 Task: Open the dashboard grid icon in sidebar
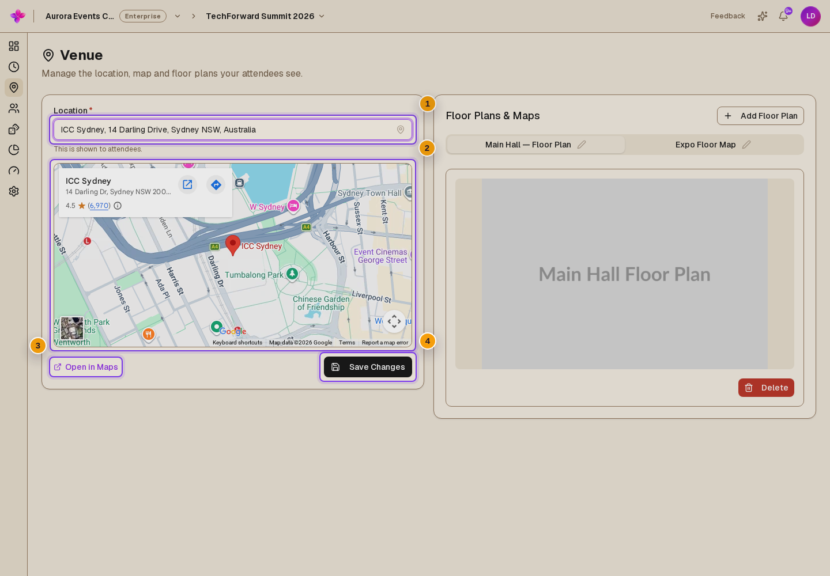pyautogui.click(x=14, y=46)
